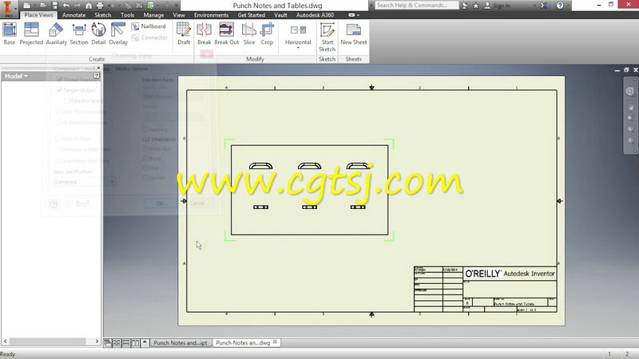Switch to the Manage tab
The width and height of the screenshot is (639, 359).
[153, 15]
